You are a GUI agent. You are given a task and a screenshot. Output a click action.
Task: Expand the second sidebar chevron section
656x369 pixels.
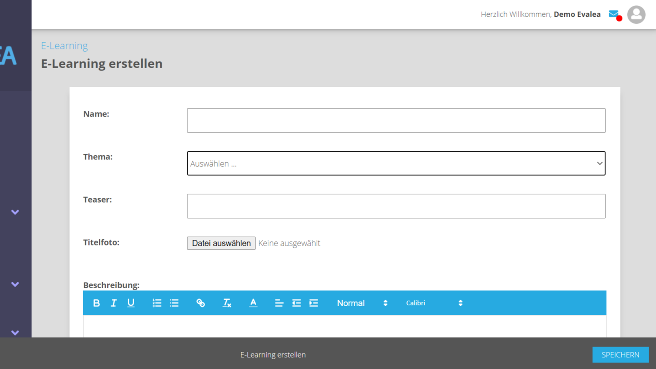point(15,284)
